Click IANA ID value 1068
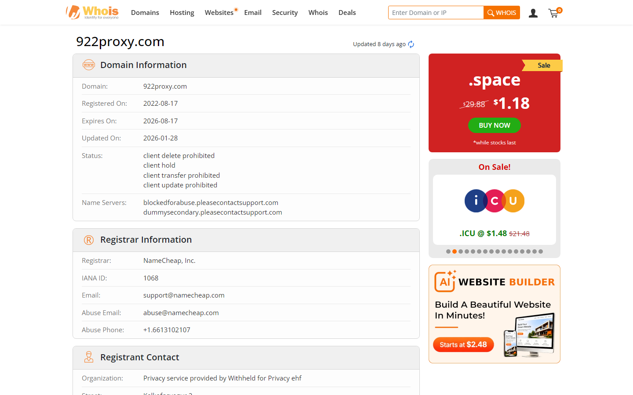This screenshot has height=395, width=633. tap(151, 278)
